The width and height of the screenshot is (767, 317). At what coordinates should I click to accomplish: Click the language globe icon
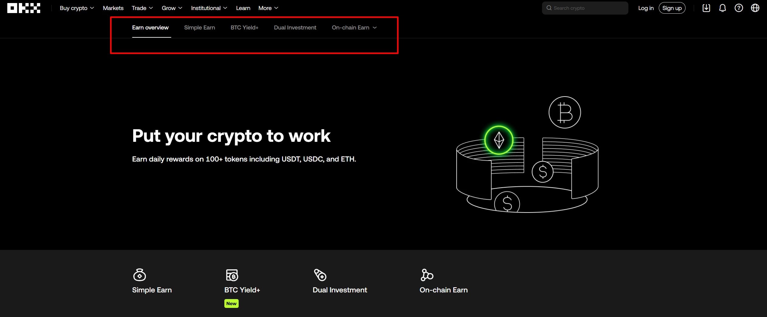[755, 8]
